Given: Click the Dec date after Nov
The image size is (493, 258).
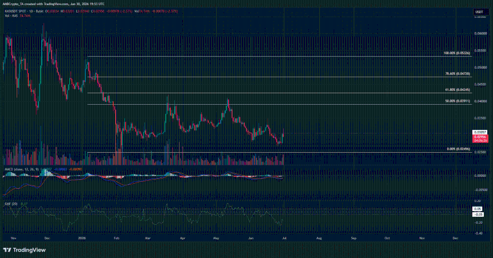Looking at the screenshot, I should tap(47, 238).
